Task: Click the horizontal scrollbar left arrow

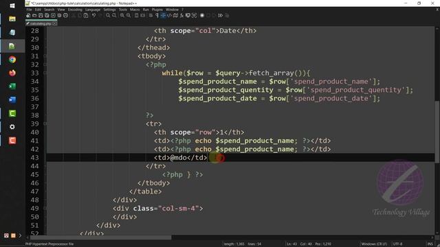Action: click(x=27, y=237)
